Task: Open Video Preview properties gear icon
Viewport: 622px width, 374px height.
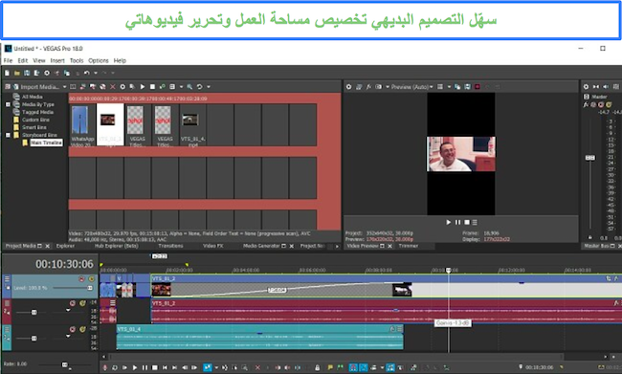Action: click(x=348, y=87)
